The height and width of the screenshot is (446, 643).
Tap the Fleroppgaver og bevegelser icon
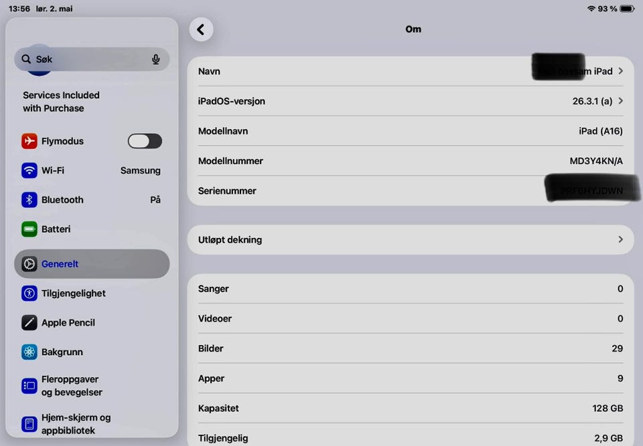pyautogui.click(x=29, y=386)
